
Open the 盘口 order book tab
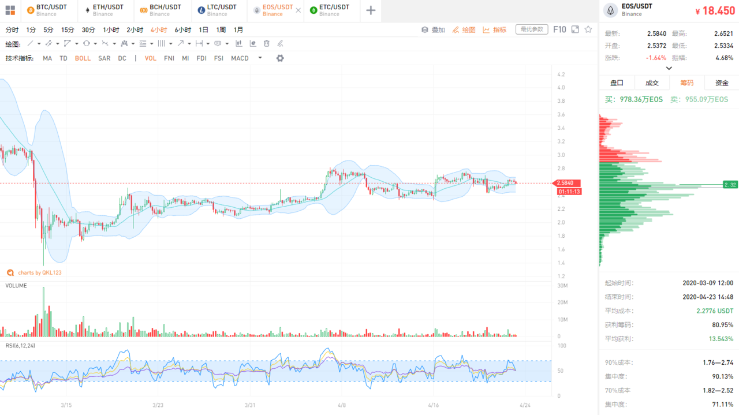617,83
